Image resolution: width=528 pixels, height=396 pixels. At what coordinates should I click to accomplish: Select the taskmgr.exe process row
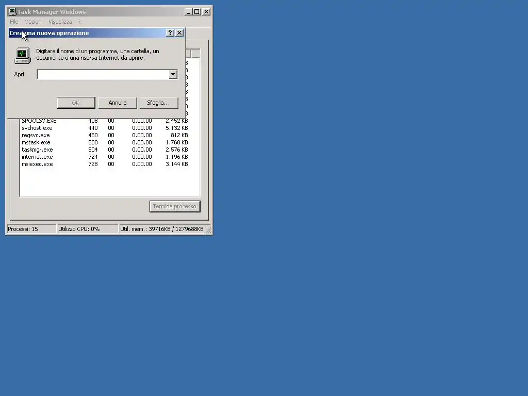(105, 150)
